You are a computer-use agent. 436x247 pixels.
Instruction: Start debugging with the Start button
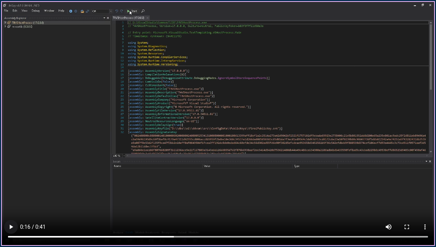pyautogui.click(x=132, y=11)
